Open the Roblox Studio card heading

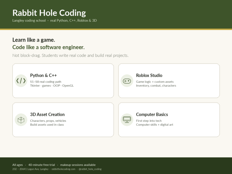coord(149,76)
